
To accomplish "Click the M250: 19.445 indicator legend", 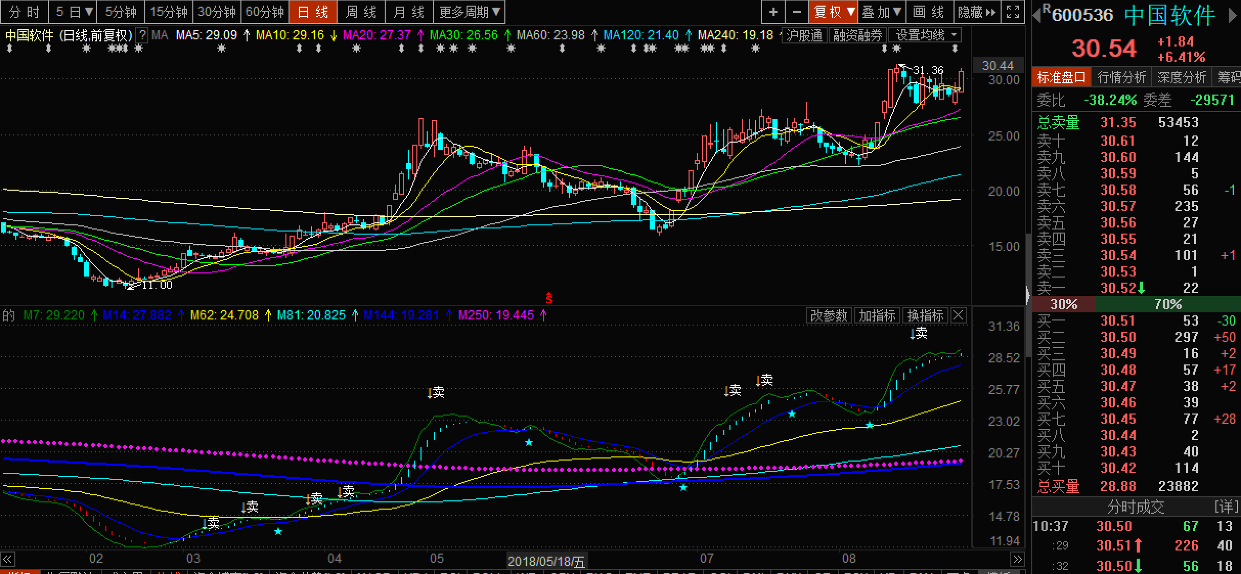I will tap(496, 315).
